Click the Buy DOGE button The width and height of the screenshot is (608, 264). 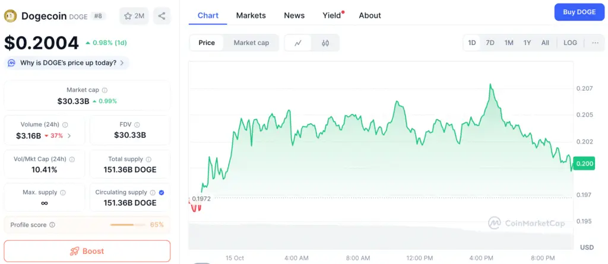pyautogui.click(x=579, y=12)
